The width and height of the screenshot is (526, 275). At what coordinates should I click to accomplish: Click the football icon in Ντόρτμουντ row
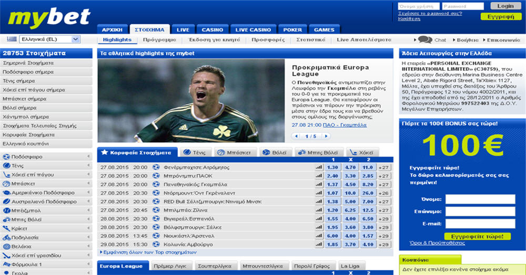click(156, 193)
